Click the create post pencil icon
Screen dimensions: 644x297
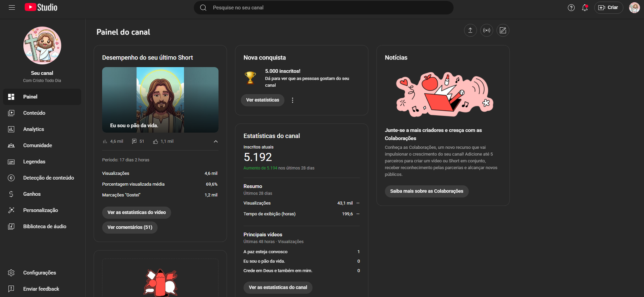coord(503,31)
